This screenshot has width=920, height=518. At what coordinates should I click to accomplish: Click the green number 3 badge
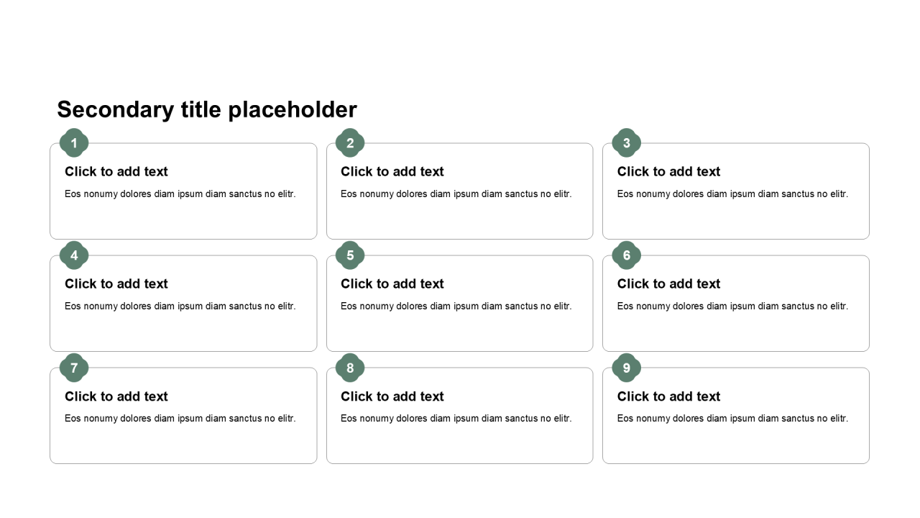pyautogui.click(x=627, y=143)
